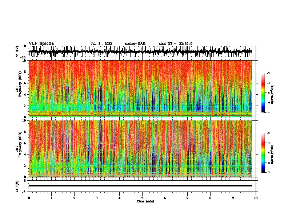The image size is (288, 222).
Task: Click the ch.2 colorbar log(PSD) label
Action: 272,154
